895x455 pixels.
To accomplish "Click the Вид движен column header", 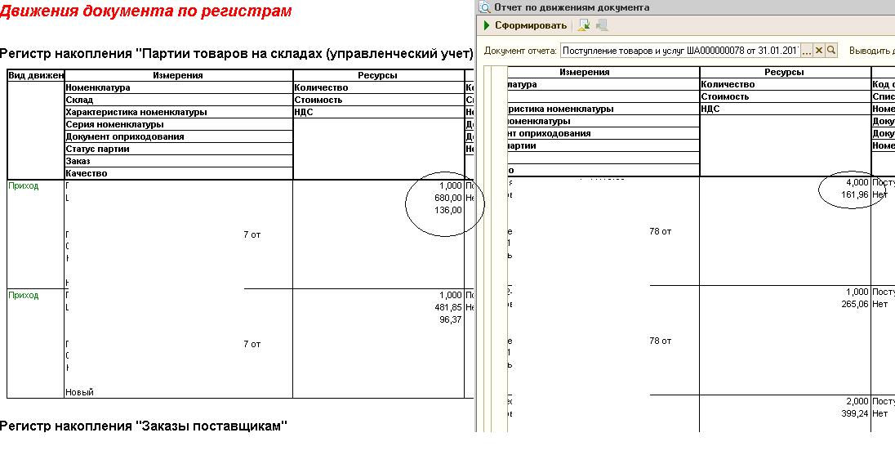I will [36, 75].
